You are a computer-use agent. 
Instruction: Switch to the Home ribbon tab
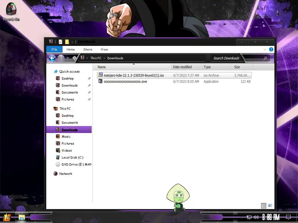70,49
